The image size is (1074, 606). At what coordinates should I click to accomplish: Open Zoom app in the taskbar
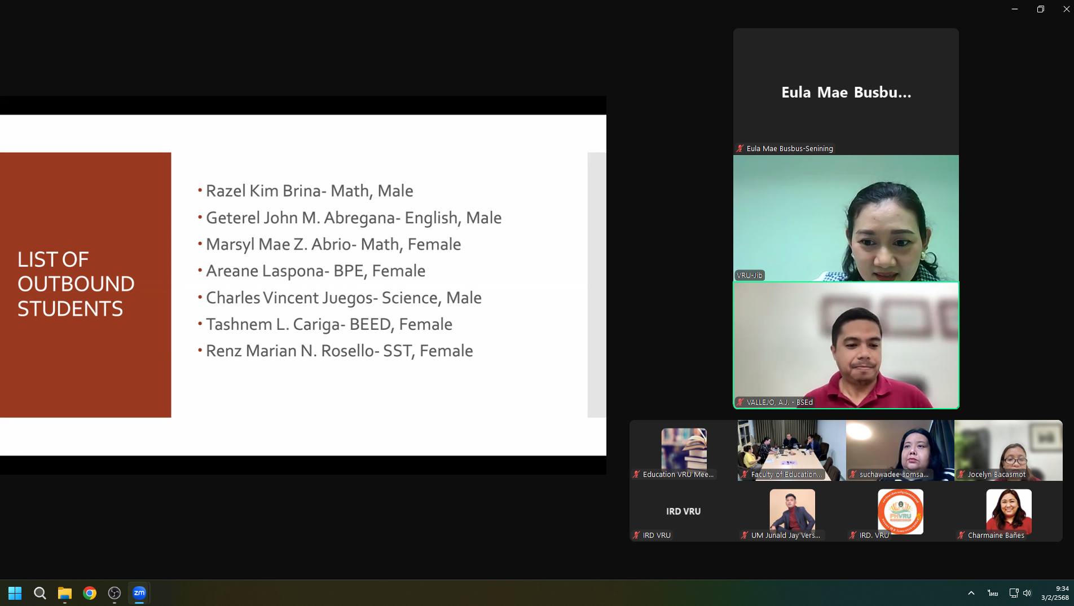pos(139,592)
